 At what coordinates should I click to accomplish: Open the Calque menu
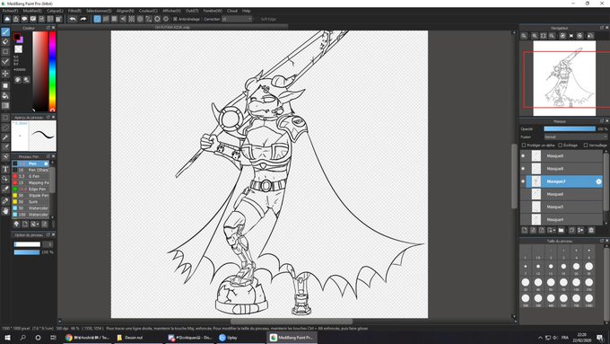55,11
